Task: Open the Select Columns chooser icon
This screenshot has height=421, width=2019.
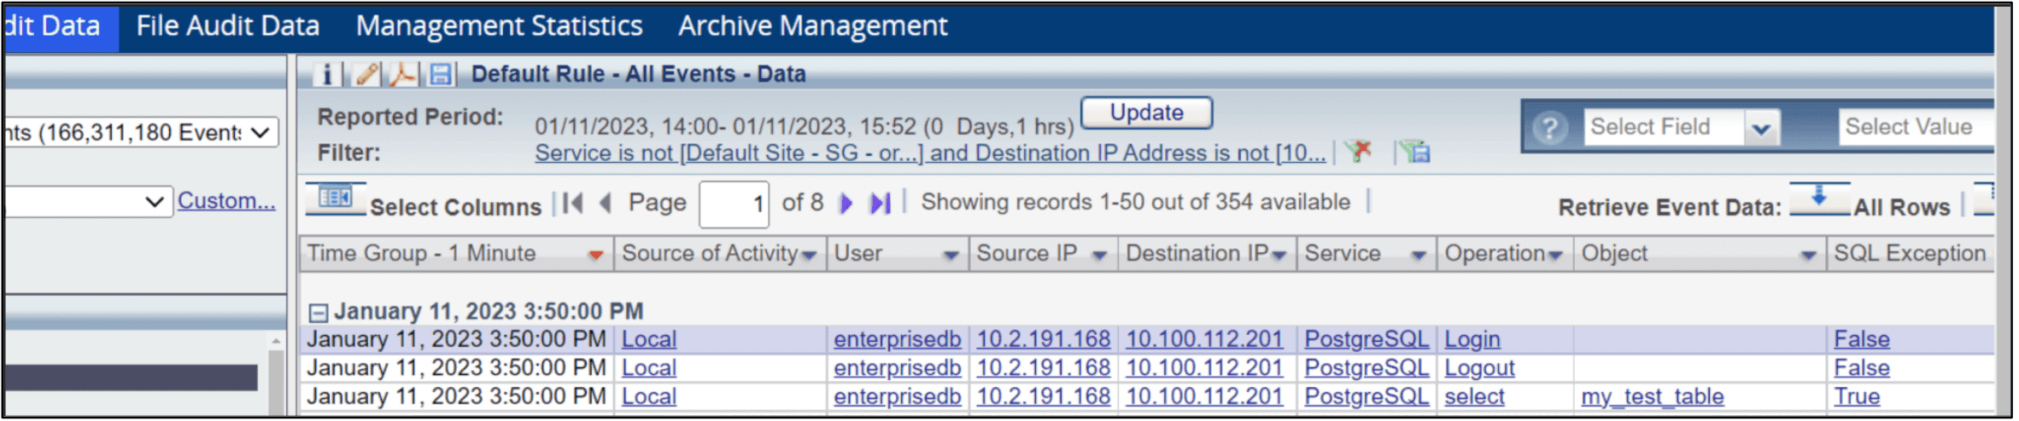Action: click(x=335, y=199)
